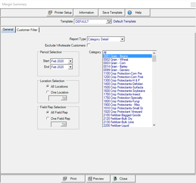Screen dimensions: 196x183
Task: Select 0001 Grain - Beans category
Action: coord(127,56)
